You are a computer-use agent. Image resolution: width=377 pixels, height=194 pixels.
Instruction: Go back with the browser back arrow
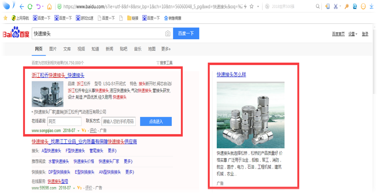(x=22, y=6)
